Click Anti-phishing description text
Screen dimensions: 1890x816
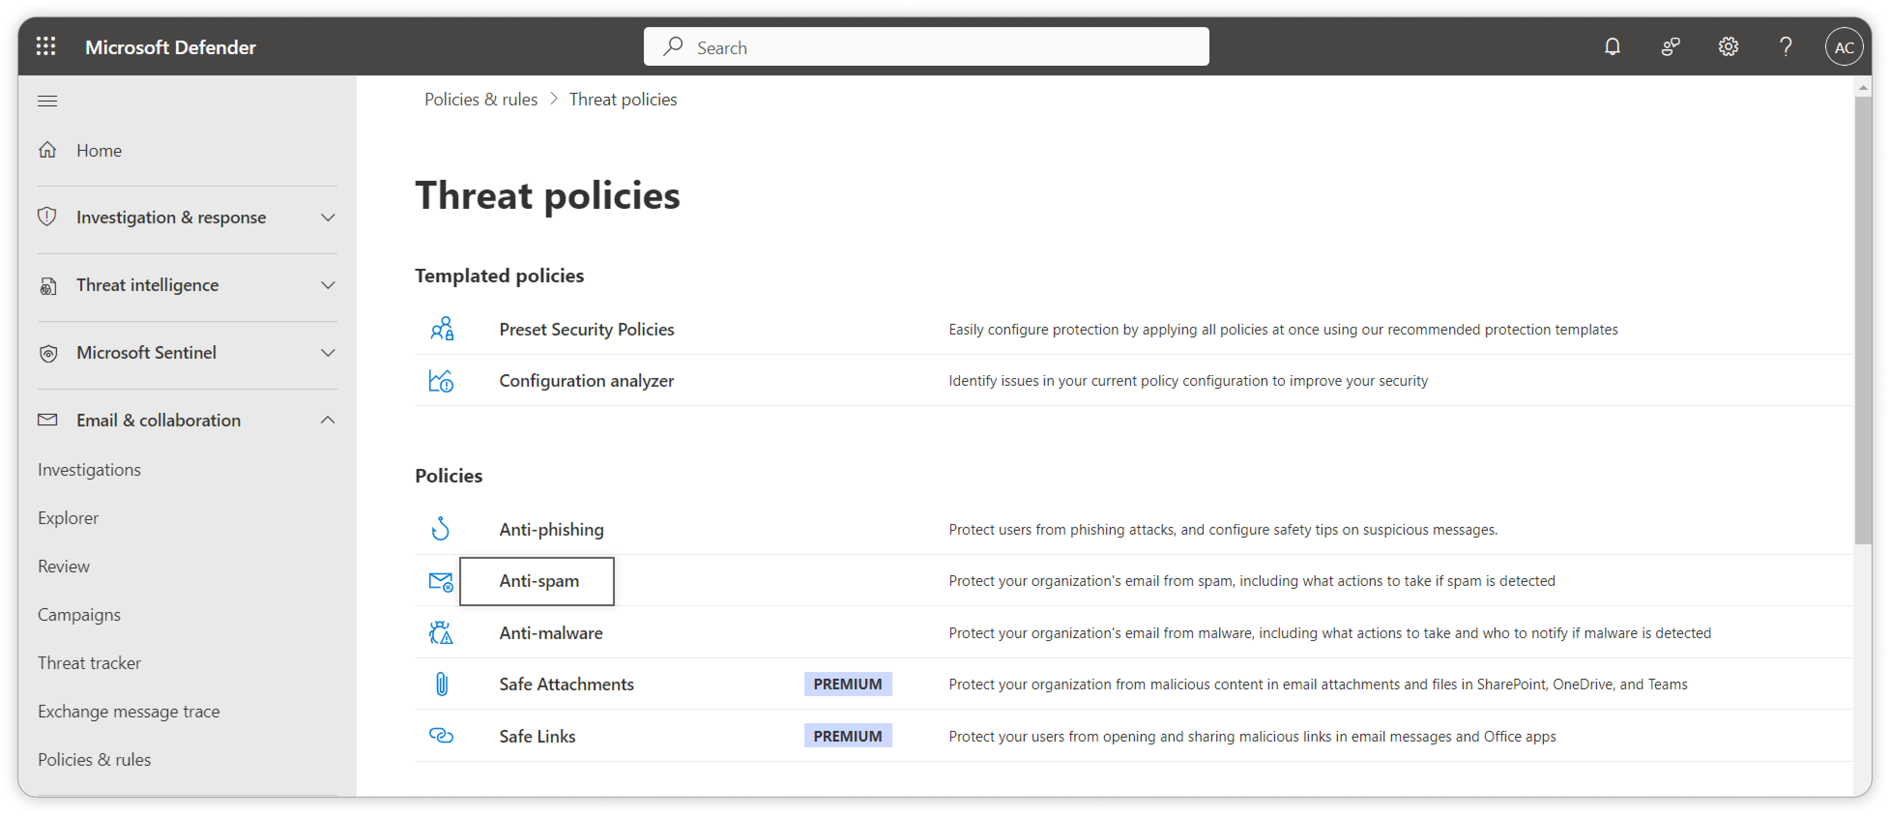[x=1222, y=529]
